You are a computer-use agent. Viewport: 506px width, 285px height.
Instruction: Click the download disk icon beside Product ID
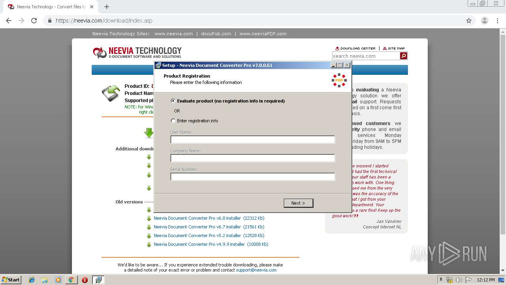point(111,93)
